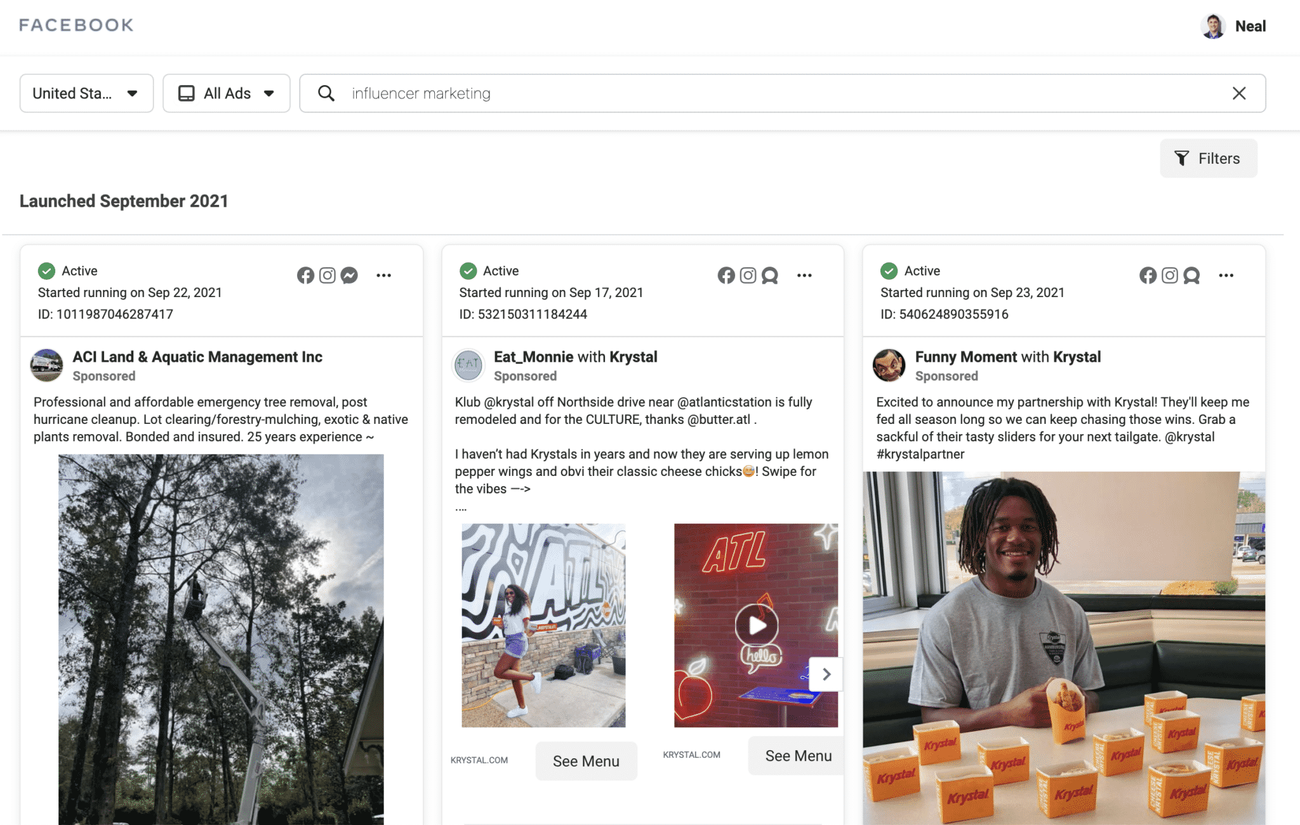
Task: Click the Facebook icon on Eat_Monnie ad
Action: (726, 275)
